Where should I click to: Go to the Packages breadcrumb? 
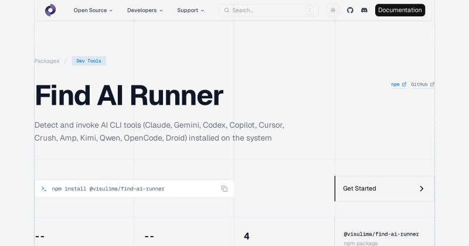coord(47,61)
